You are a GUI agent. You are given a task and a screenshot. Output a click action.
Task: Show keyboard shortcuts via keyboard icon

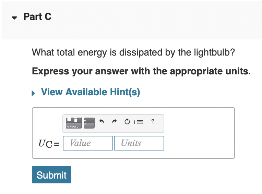point(139,122)
